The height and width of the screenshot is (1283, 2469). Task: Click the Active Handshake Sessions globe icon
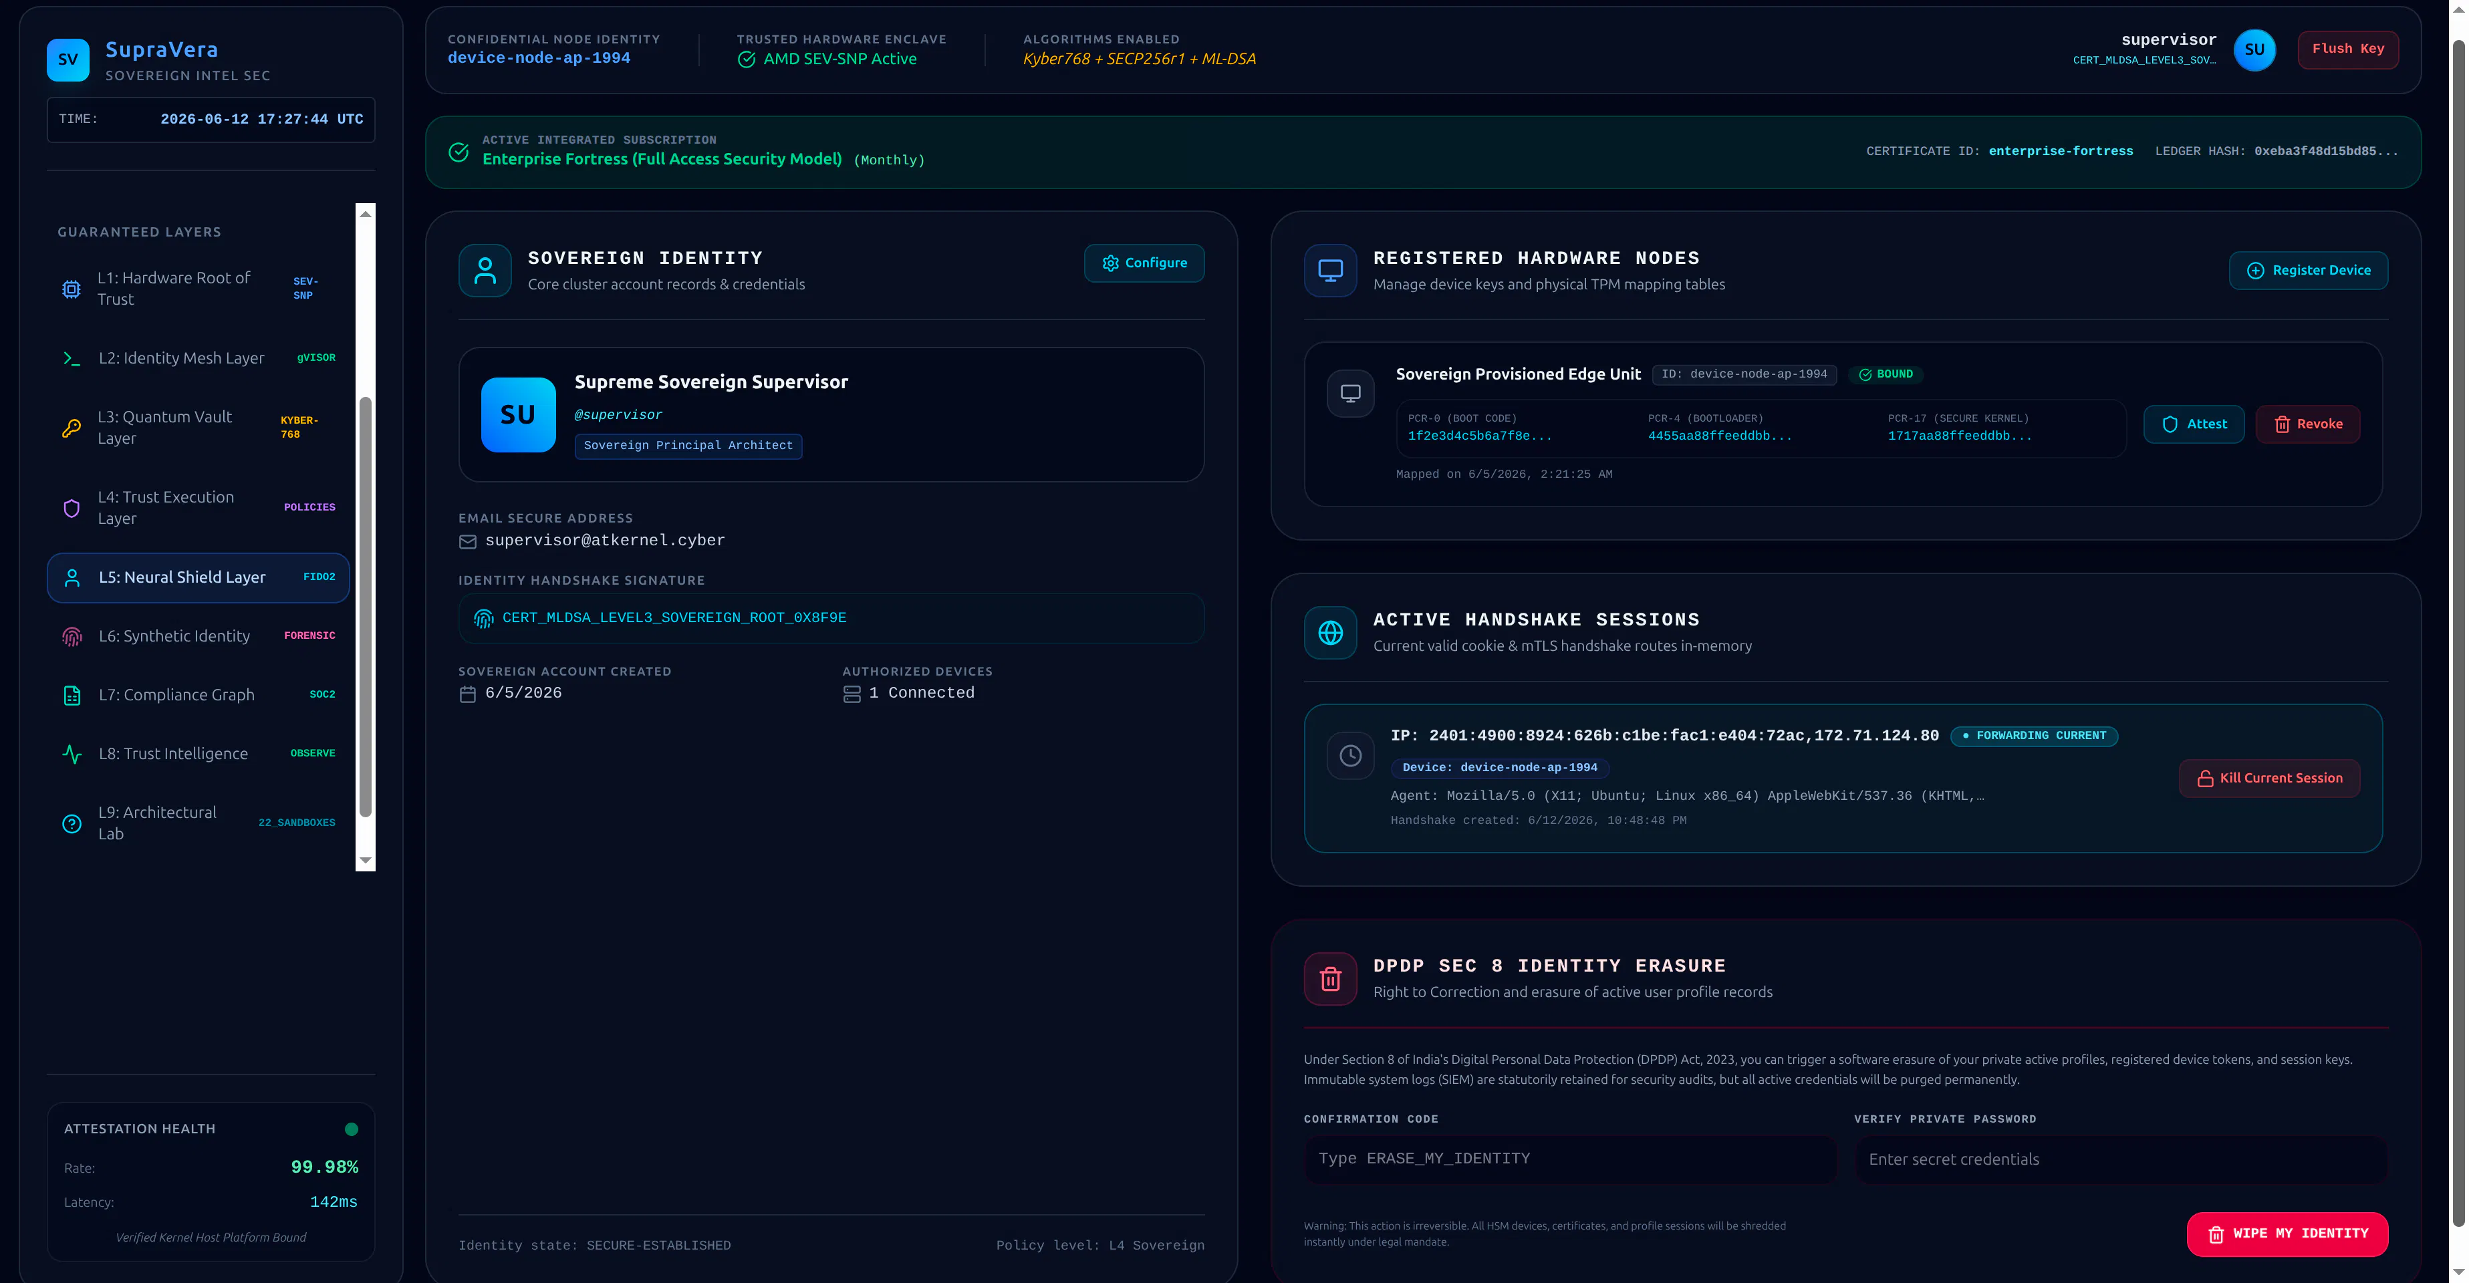tap(1330, 632)
